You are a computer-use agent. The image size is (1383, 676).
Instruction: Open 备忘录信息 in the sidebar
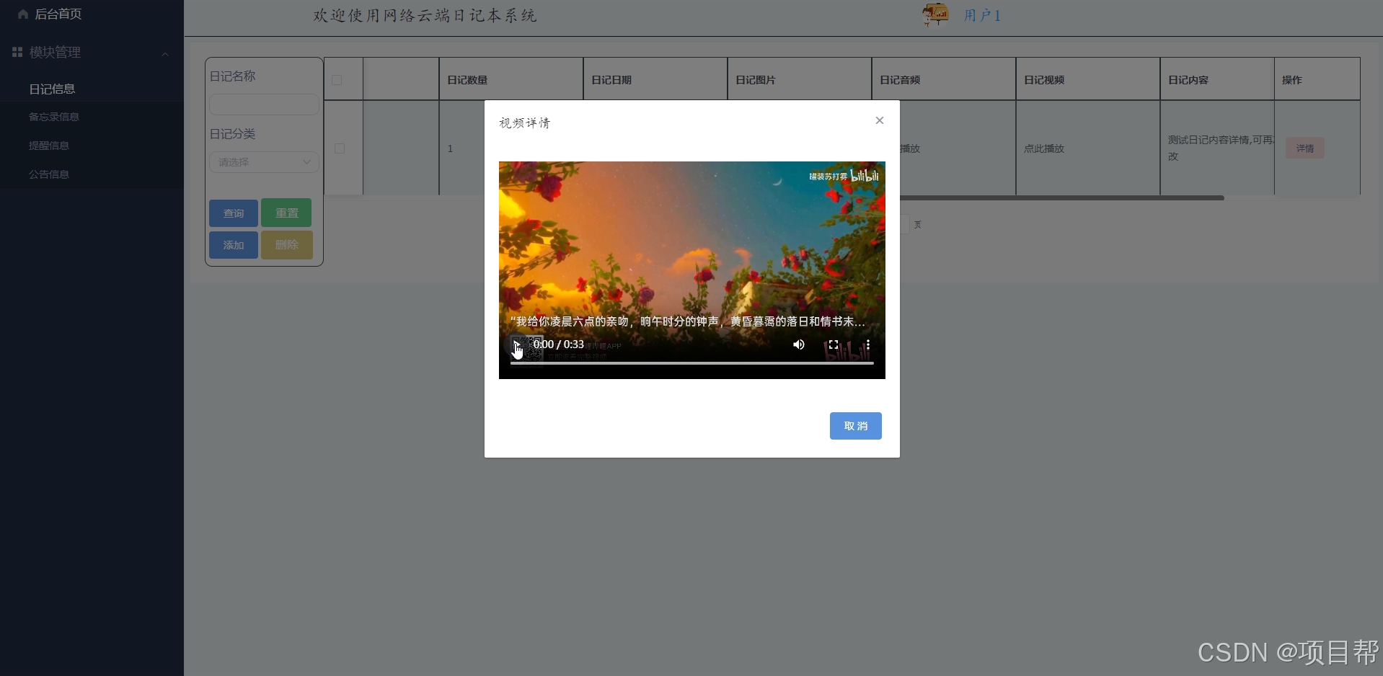[x=54, y=117]
